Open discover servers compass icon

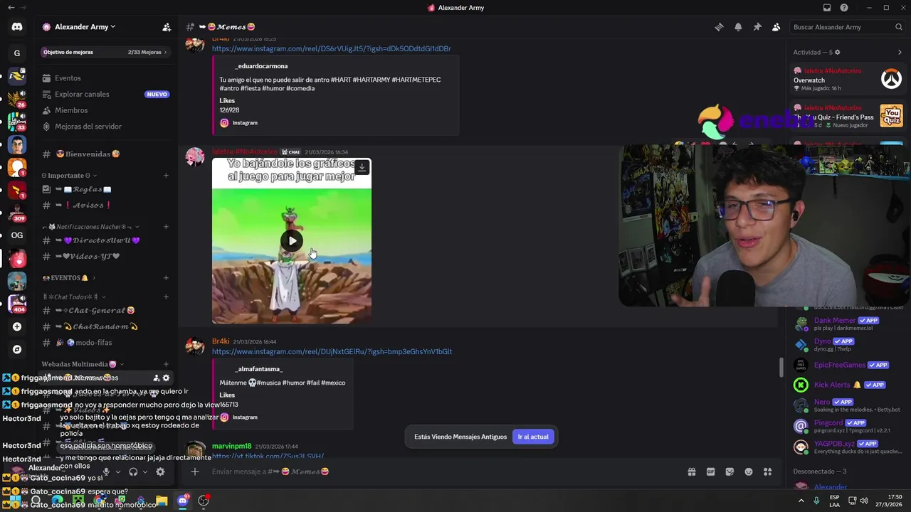[17, 349]
